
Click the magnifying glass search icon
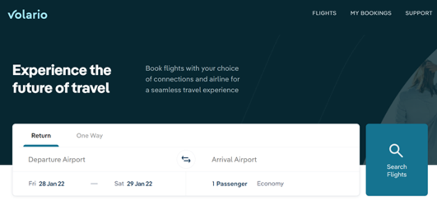point(396,151)
